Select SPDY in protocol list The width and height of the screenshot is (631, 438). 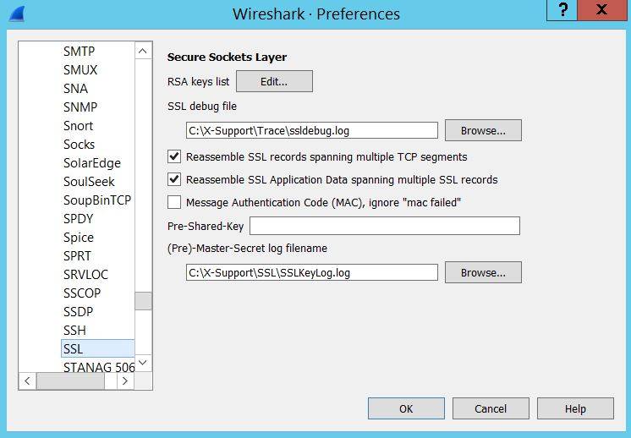(78, 218)
